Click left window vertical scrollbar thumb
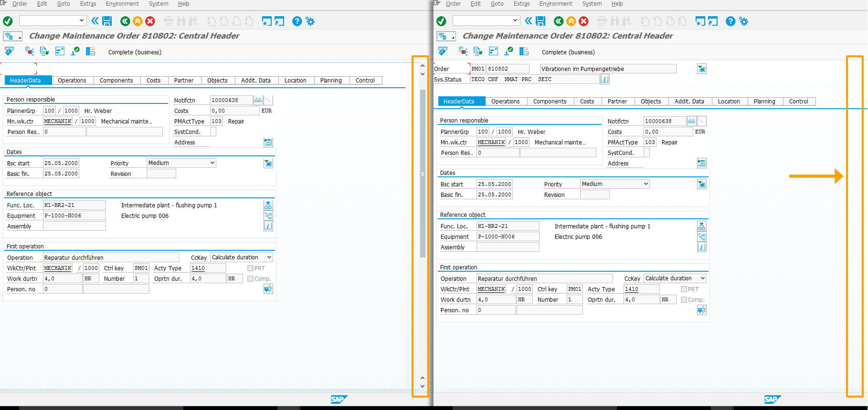This screenshot has width=868, height=410. [x=423, y=174]
